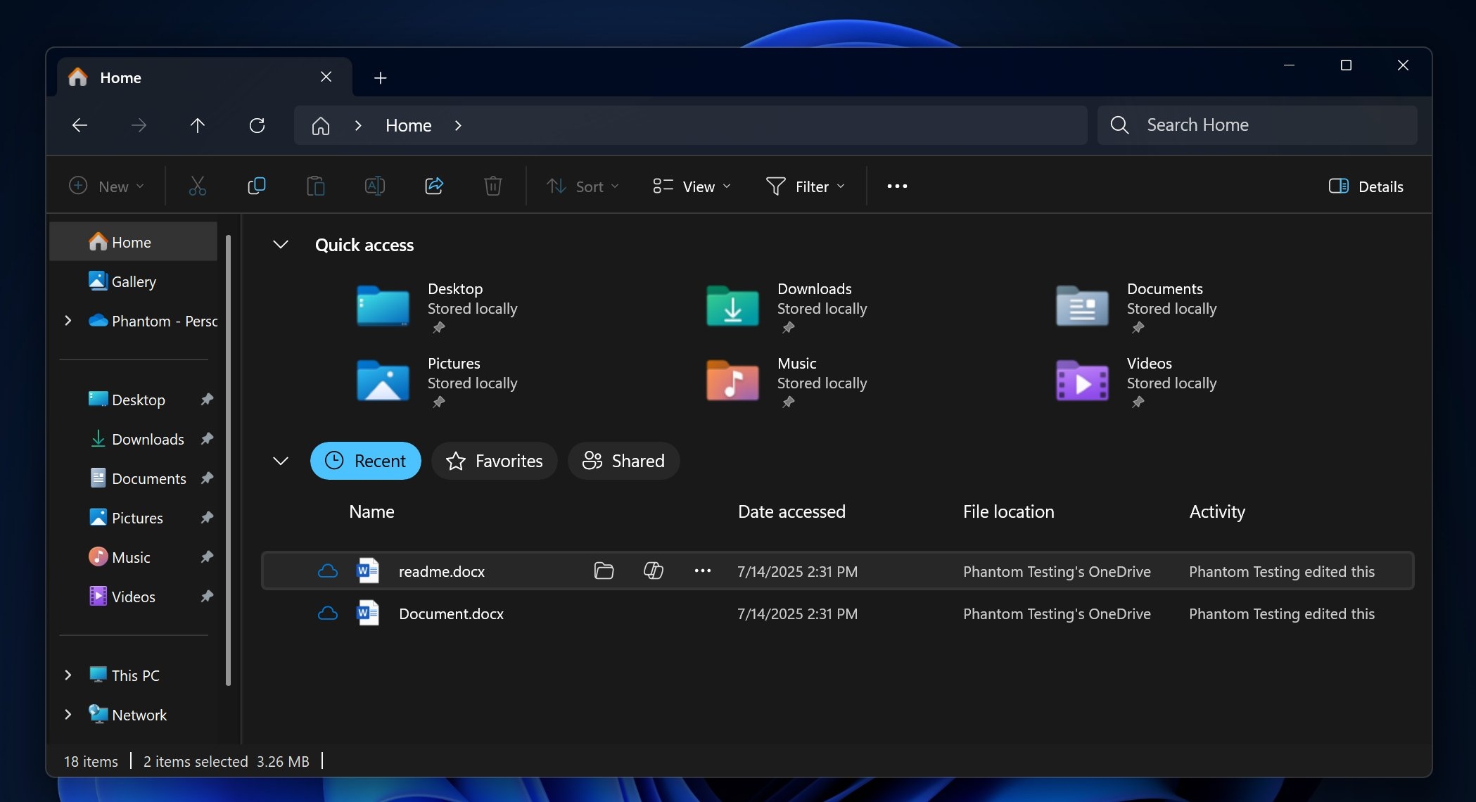The height and width of the screenshot is (802, 1476).
Task: Delete the selected files
Action: pyautogui.click(x=493, y=186)
